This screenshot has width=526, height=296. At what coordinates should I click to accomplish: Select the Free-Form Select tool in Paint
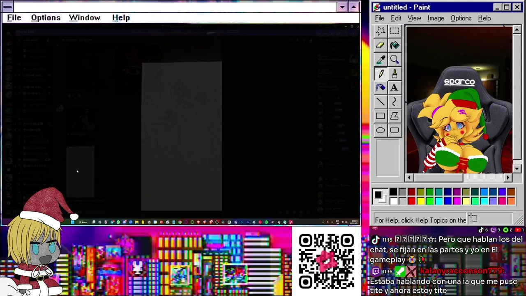tap(381, 31)
